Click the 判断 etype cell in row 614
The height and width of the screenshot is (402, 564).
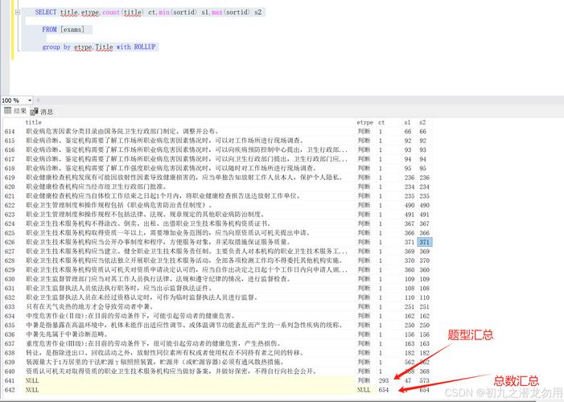[x=364, y=132]
